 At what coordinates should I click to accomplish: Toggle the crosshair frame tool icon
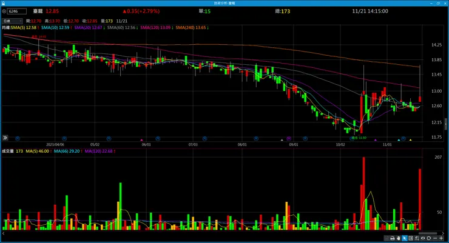pos(411,238)
